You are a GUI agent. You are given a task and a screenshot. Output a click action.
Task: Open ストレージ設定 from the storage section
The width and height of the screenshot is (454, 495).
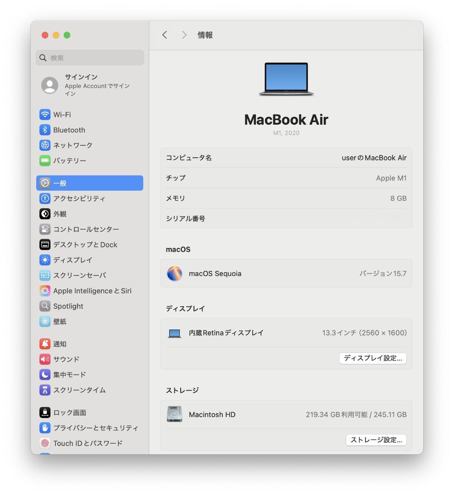click(x=376, y=440)
